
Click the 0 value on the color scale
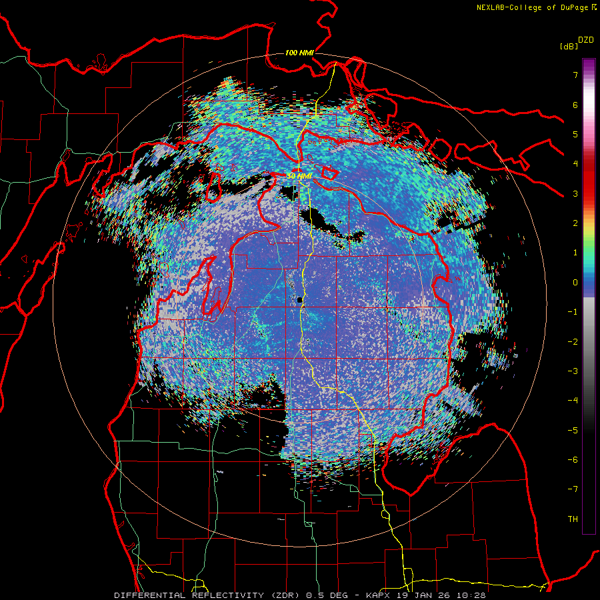pos(575,283)
